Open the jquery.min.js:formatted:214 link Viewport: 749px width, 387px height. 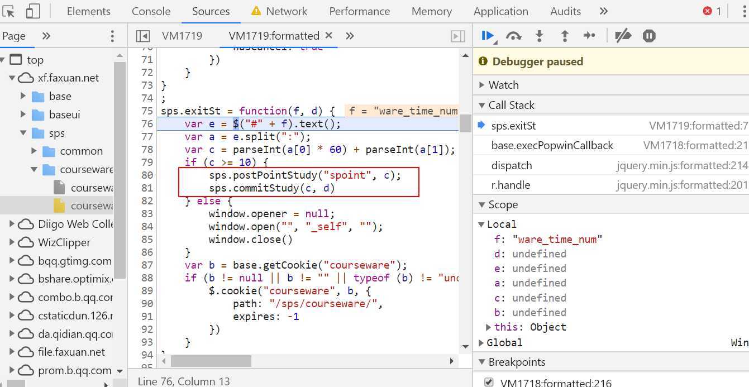[x=682, y=165]
